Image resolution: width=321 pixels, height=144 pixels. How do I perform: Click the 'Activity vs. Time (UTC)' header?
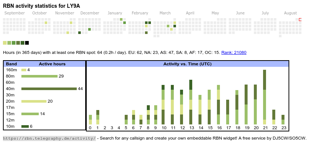(187, 64)
